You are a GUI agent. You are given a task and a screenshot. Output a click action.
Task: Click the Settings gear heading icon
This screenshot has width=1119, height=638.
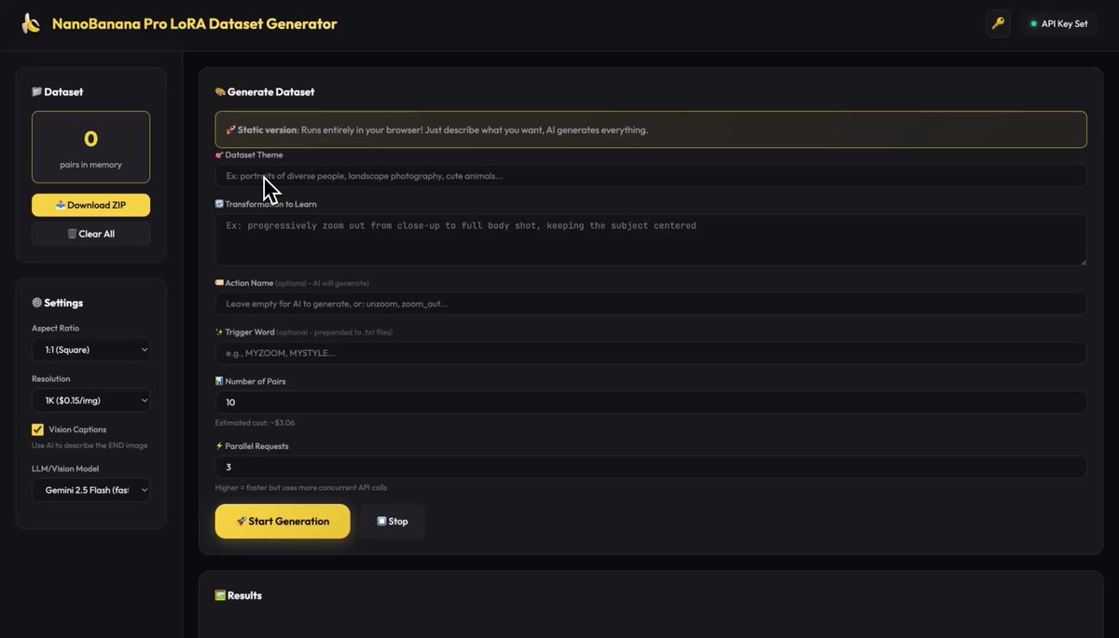pyautogui.click(x=36, y=303)
